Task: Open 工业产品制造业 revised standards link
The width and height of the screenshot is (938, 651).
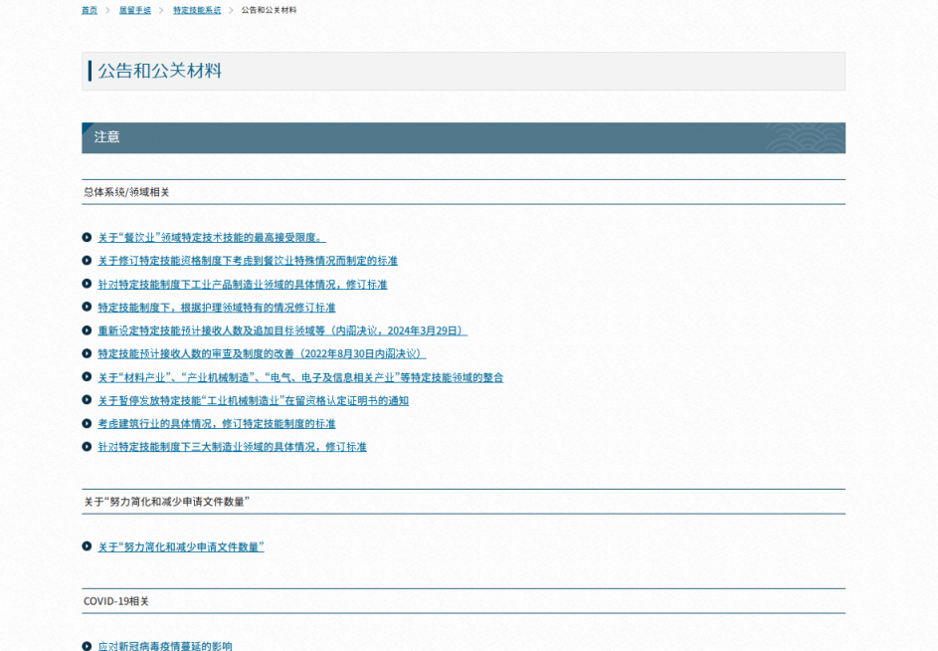Action: pos(242,285)
